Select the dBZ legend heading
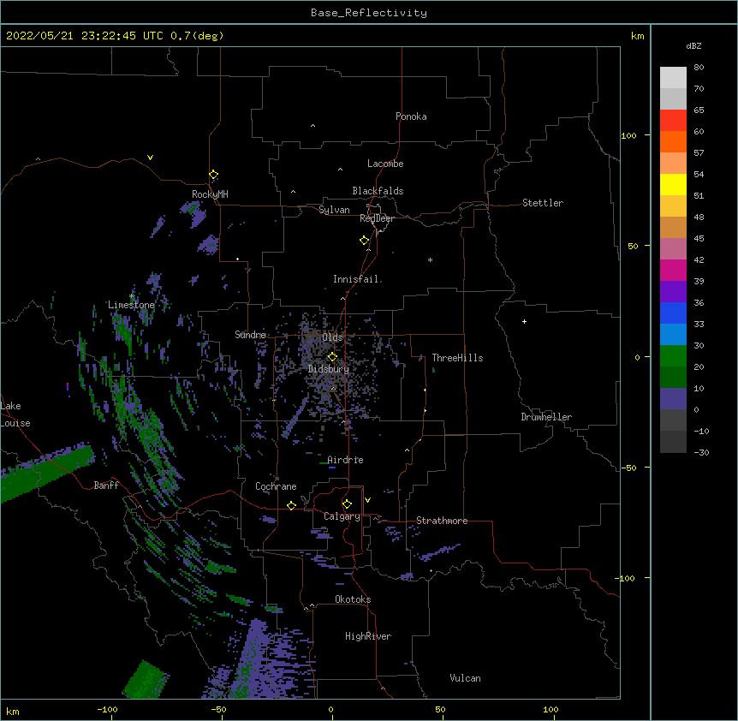This screenshot has height=721, width=738. (x=693, y=45)
